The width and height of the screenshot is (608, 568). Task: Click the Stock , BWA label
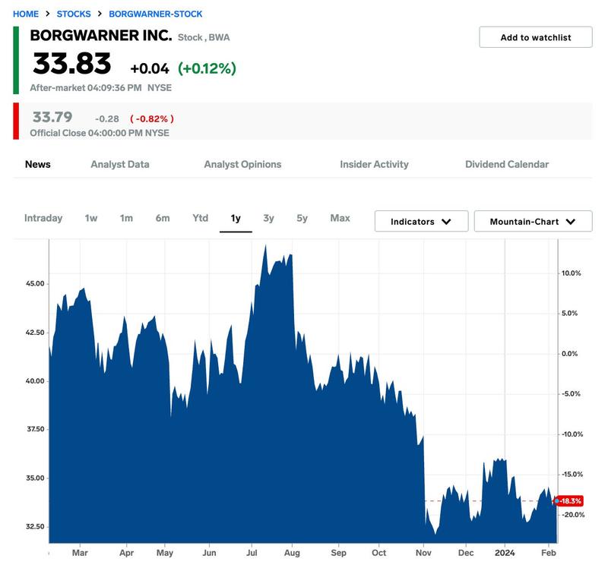[204, 37]
